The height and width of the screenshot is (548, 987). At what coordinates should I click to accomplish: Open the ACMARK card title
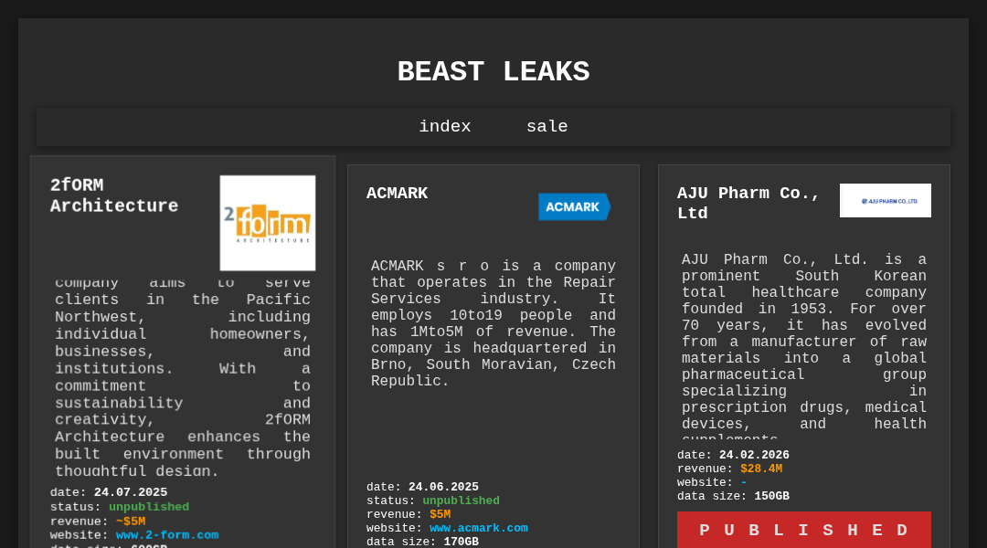click(x=398, y=193)
